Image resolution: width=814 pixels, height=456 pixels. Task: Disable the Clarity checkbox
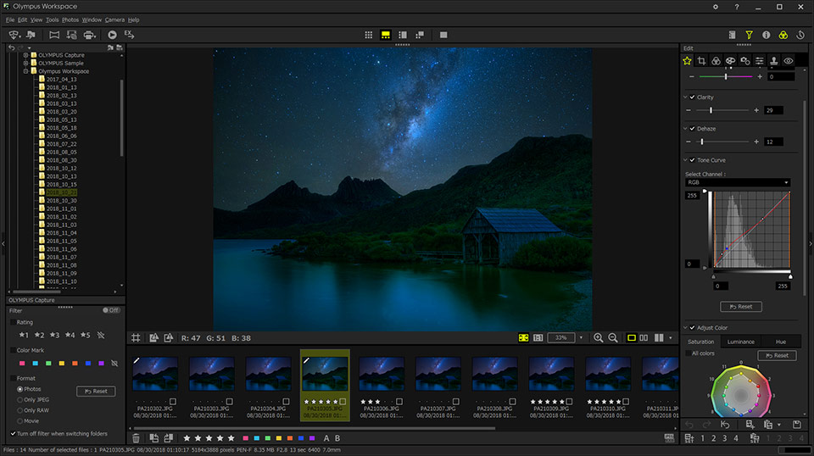(693, 97)
